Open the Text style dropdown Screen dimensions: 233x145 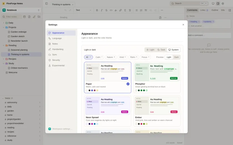click(x=83, y=10)
